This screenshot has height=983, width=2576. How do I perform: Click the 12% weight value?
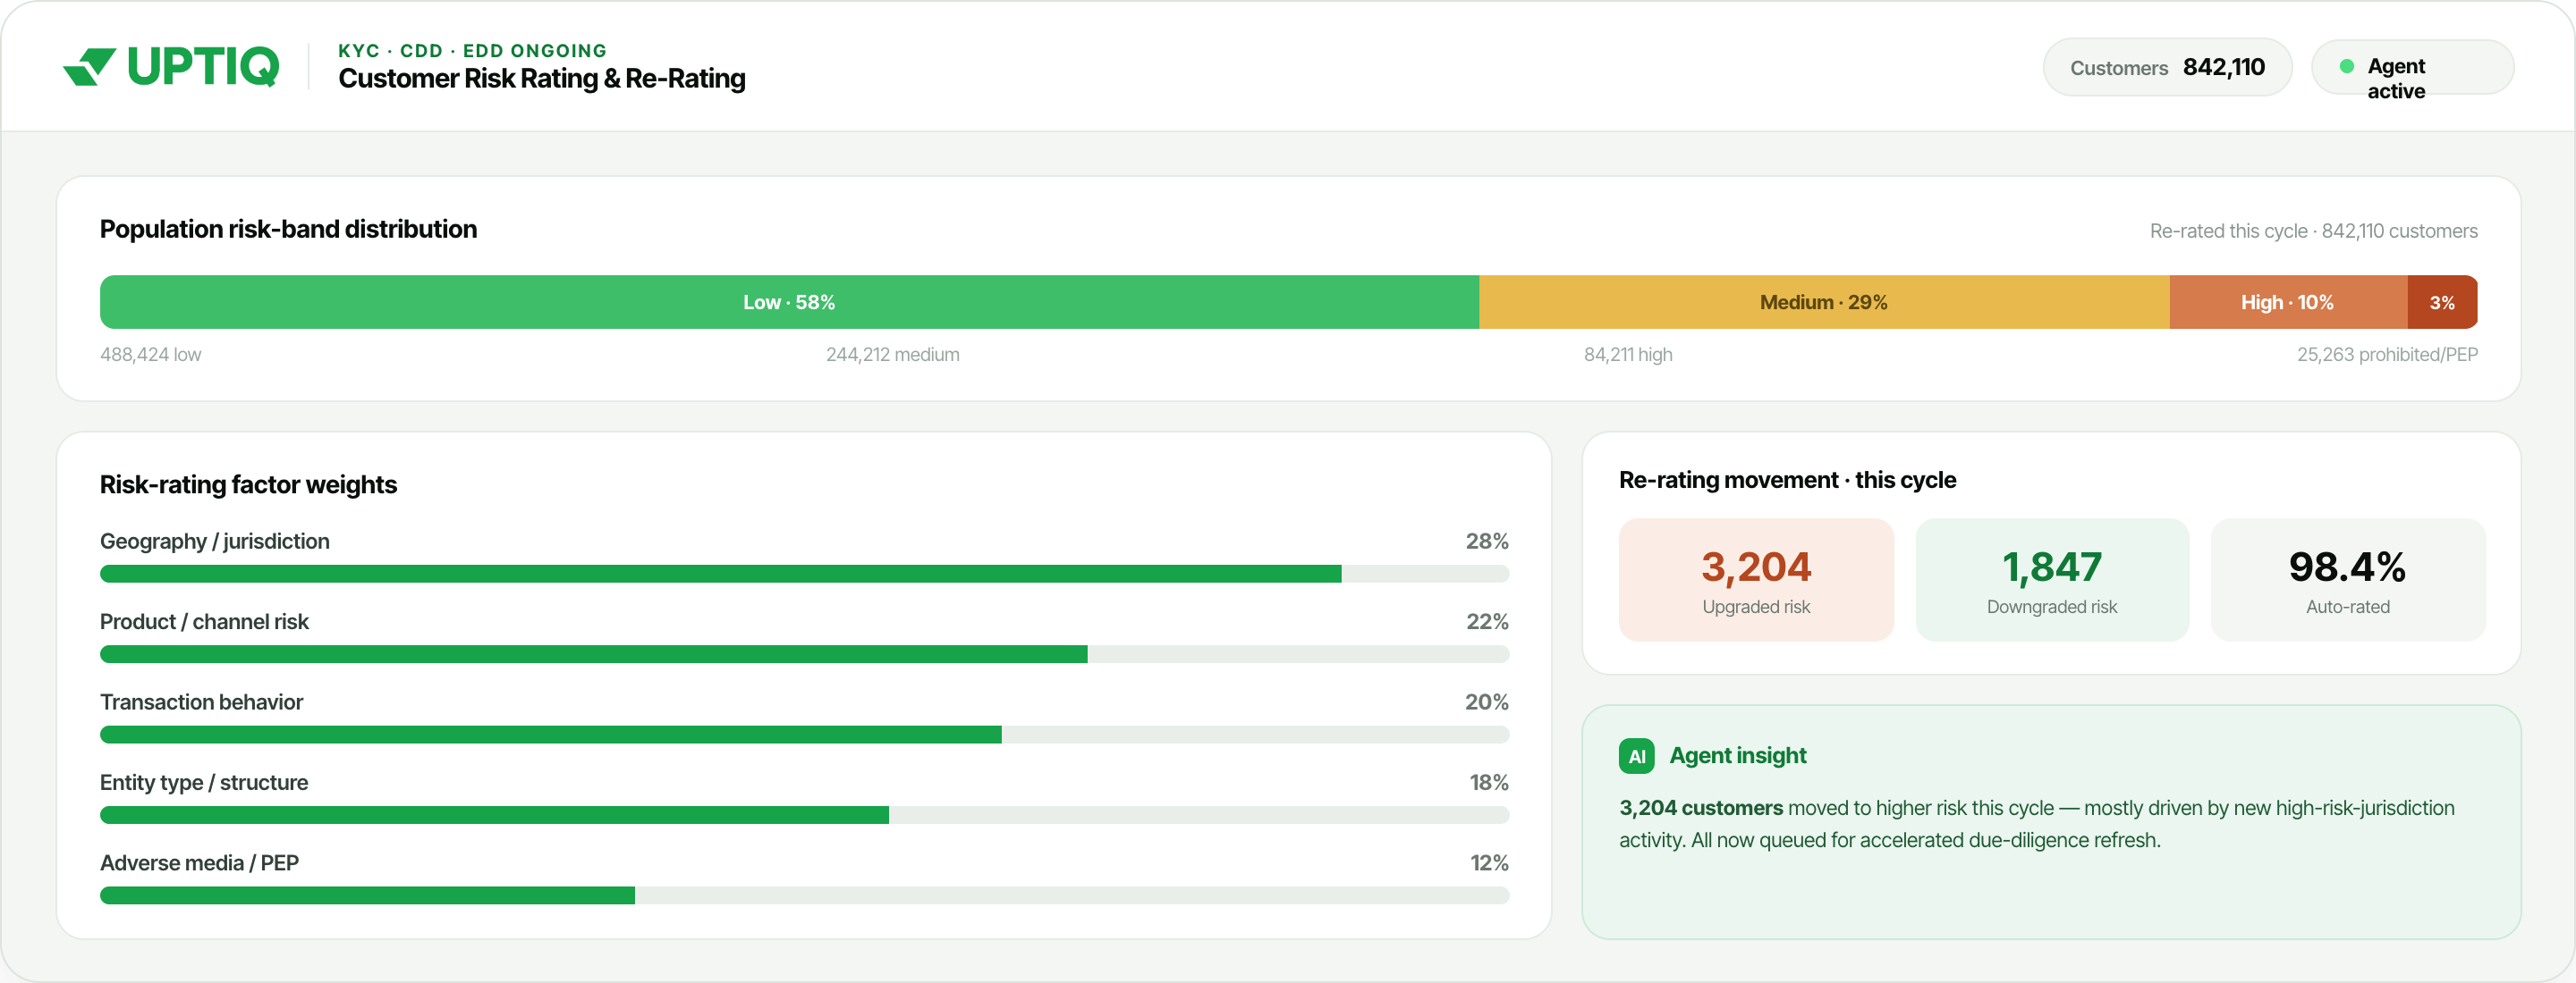1488,863
